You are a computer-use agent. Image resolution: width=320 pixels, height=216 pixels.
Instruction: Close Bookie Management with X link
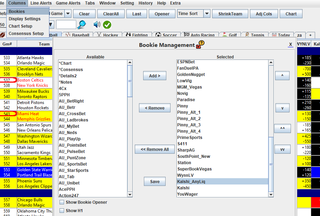(x=290, y=44)
